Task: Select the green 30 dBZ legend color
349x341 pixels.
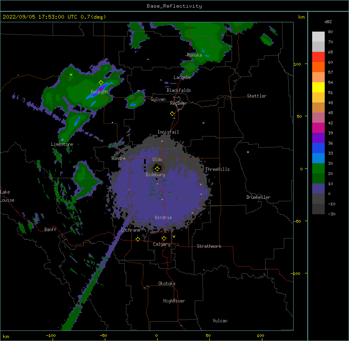Action: [318, 168]
